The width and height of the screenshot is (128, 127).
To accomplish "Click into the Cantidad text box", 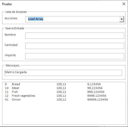I will pyautogui.click(x=75, y=46).
